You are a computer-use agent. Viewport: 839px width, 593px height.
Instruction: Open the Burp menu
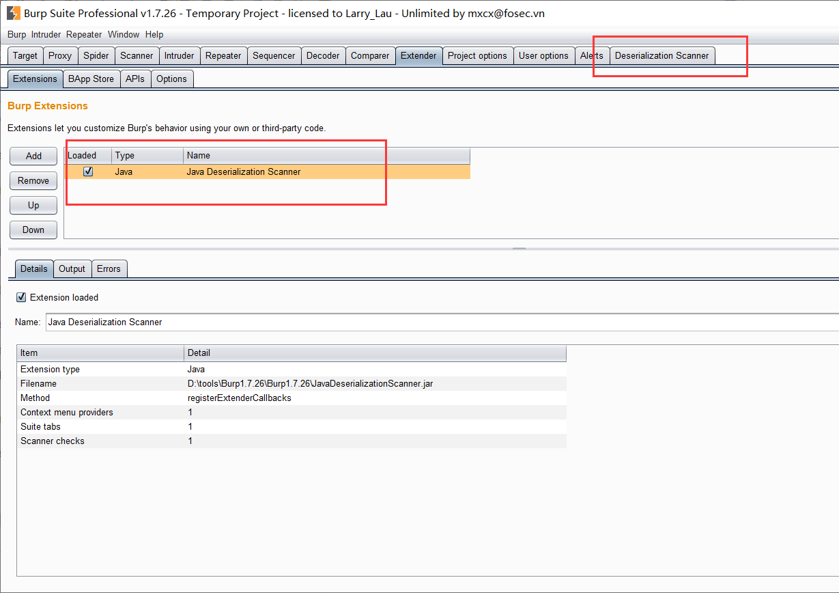click(17, 34)
